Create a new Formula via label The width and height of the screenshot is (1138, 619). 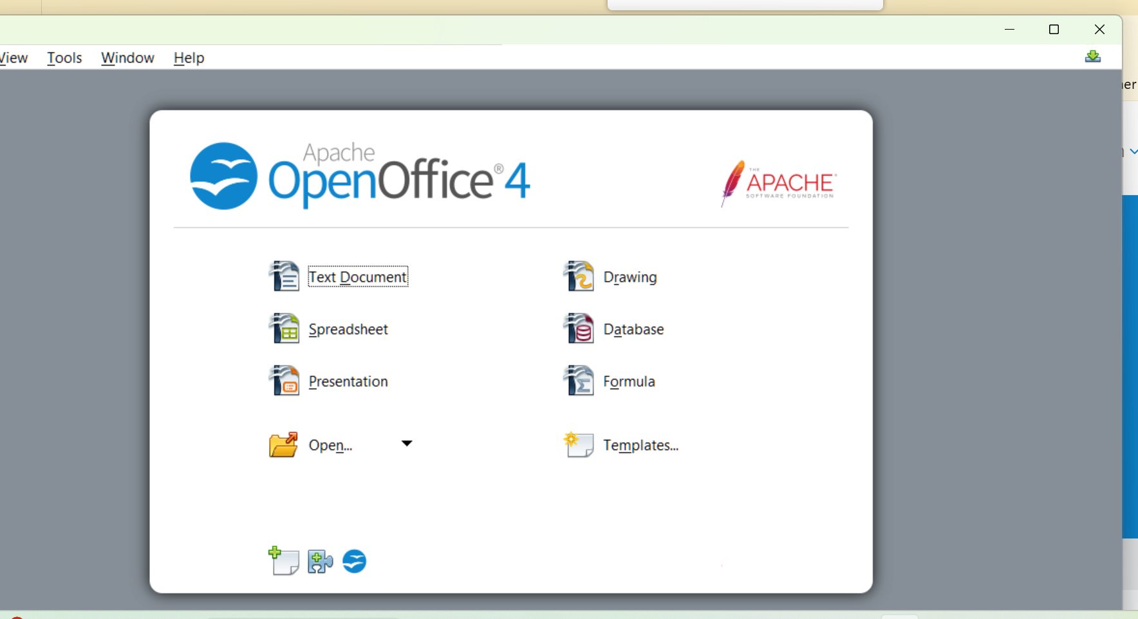pyautogui.click(x=629, y=381)
